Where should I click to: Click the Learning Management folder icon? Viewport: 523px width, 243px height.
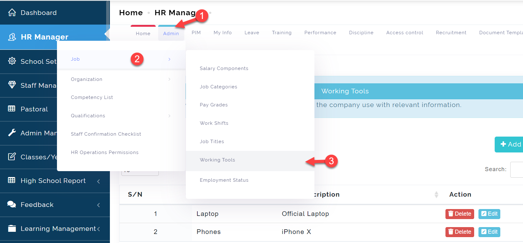pos(12,228)
